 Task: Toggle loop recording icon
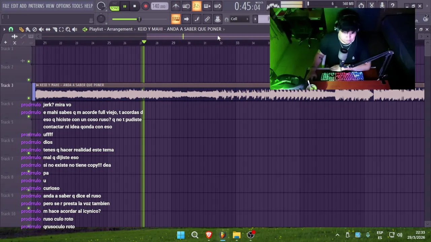coord(218,6)
